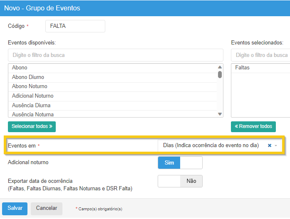
Task: Pick 'Adicional Noturno' from available events
Action: tap(112, 96)
